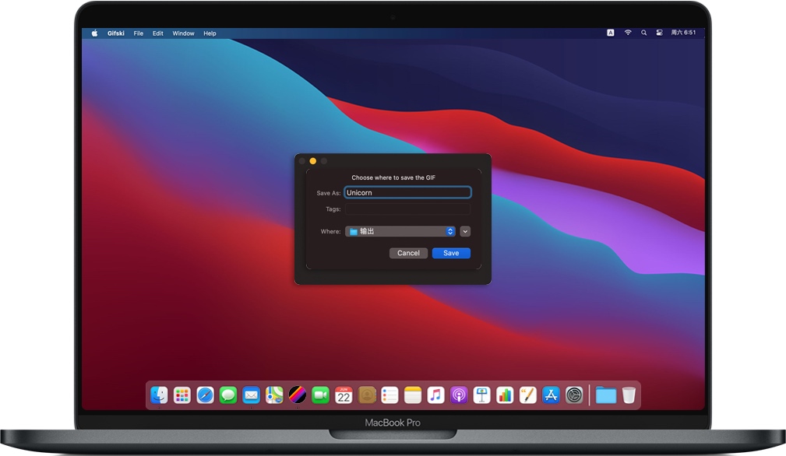Screen dimensions: 786x456
Task: Click the Tags input field
Action: click(x=407, y=209)
